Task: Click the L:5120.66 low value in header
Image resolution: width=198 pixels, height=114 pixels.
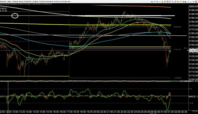Action: click(35, 2)
